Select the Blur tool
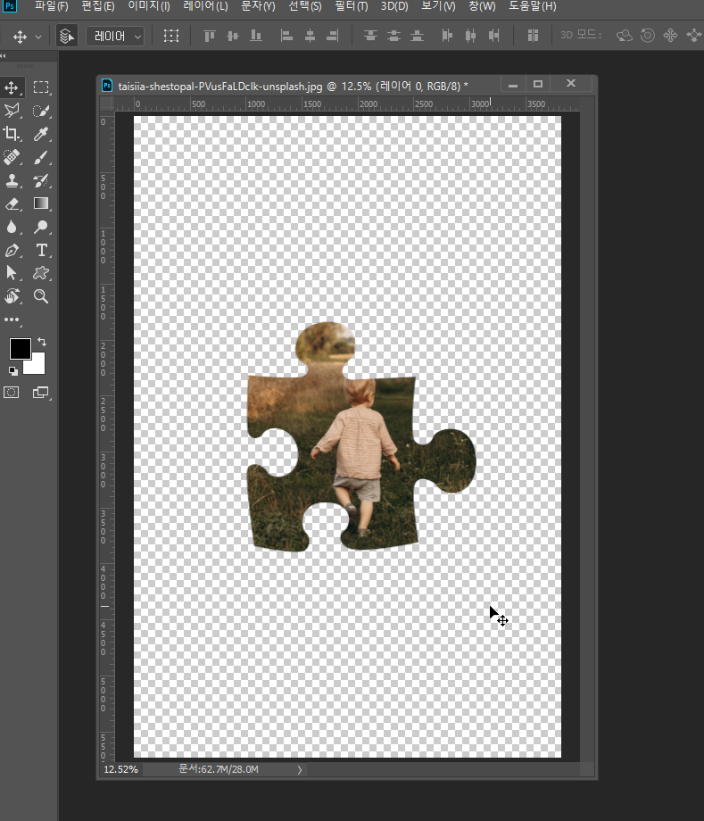The width and height of the screenshot is (704, 821). point(12,227)
